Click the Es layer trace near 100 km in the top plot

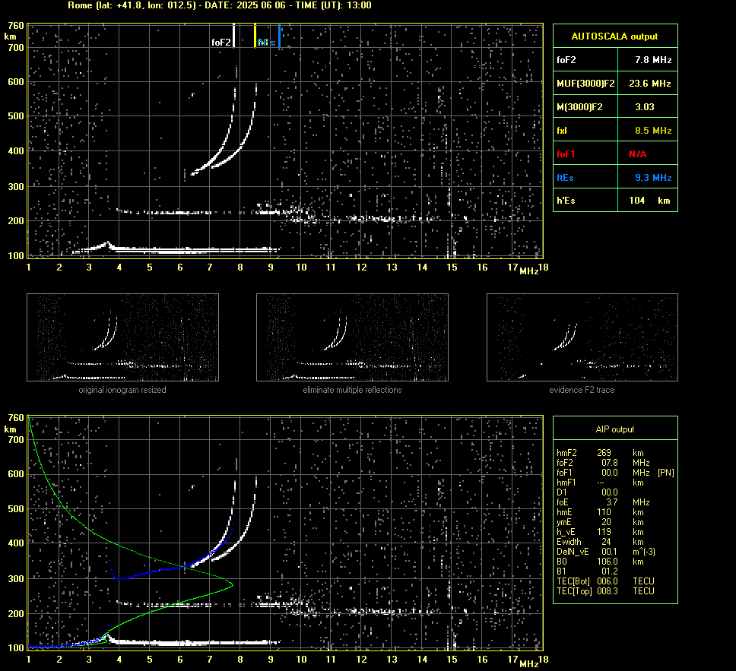click(x=176, y=249)
